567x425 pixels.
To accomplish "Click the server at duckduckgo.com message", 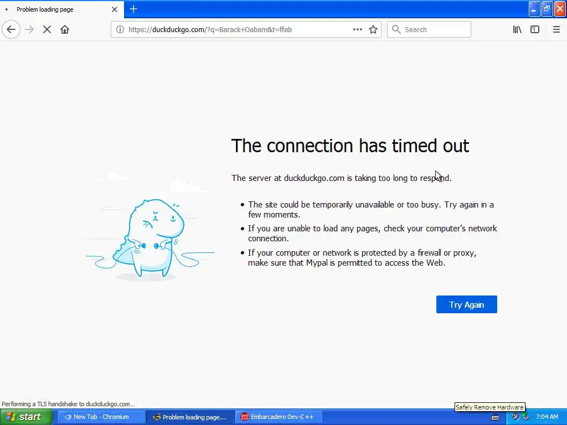I will pos(341,178).
